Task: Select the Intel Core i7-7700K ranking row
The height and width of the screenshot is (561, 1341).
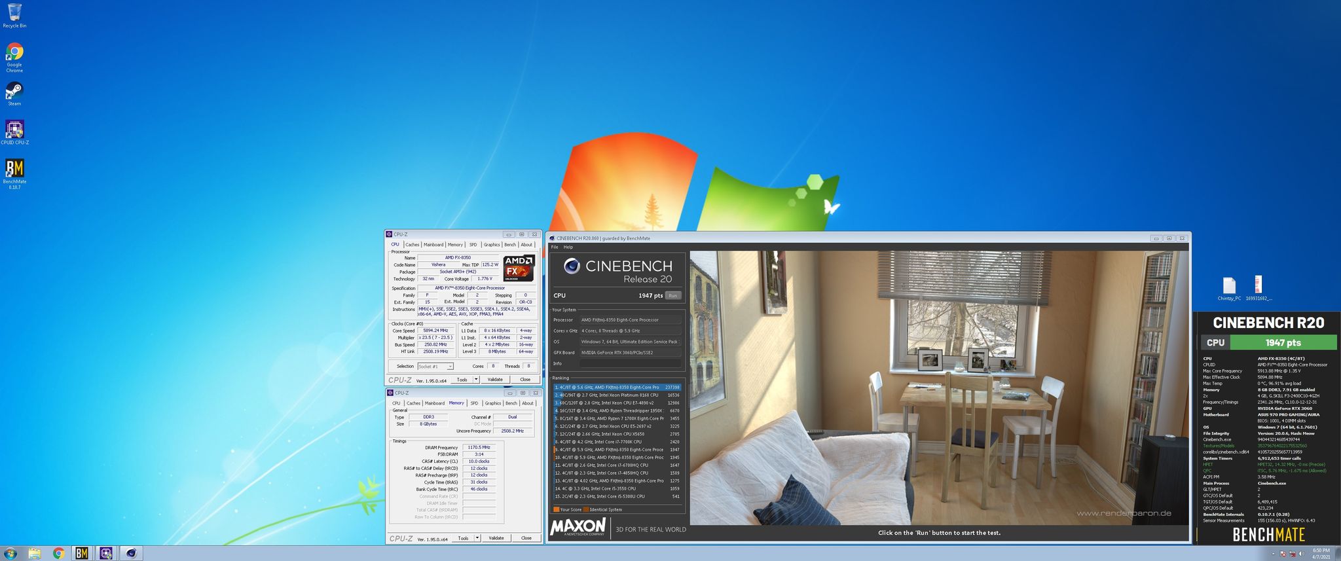Action: [x=617, y=442]
